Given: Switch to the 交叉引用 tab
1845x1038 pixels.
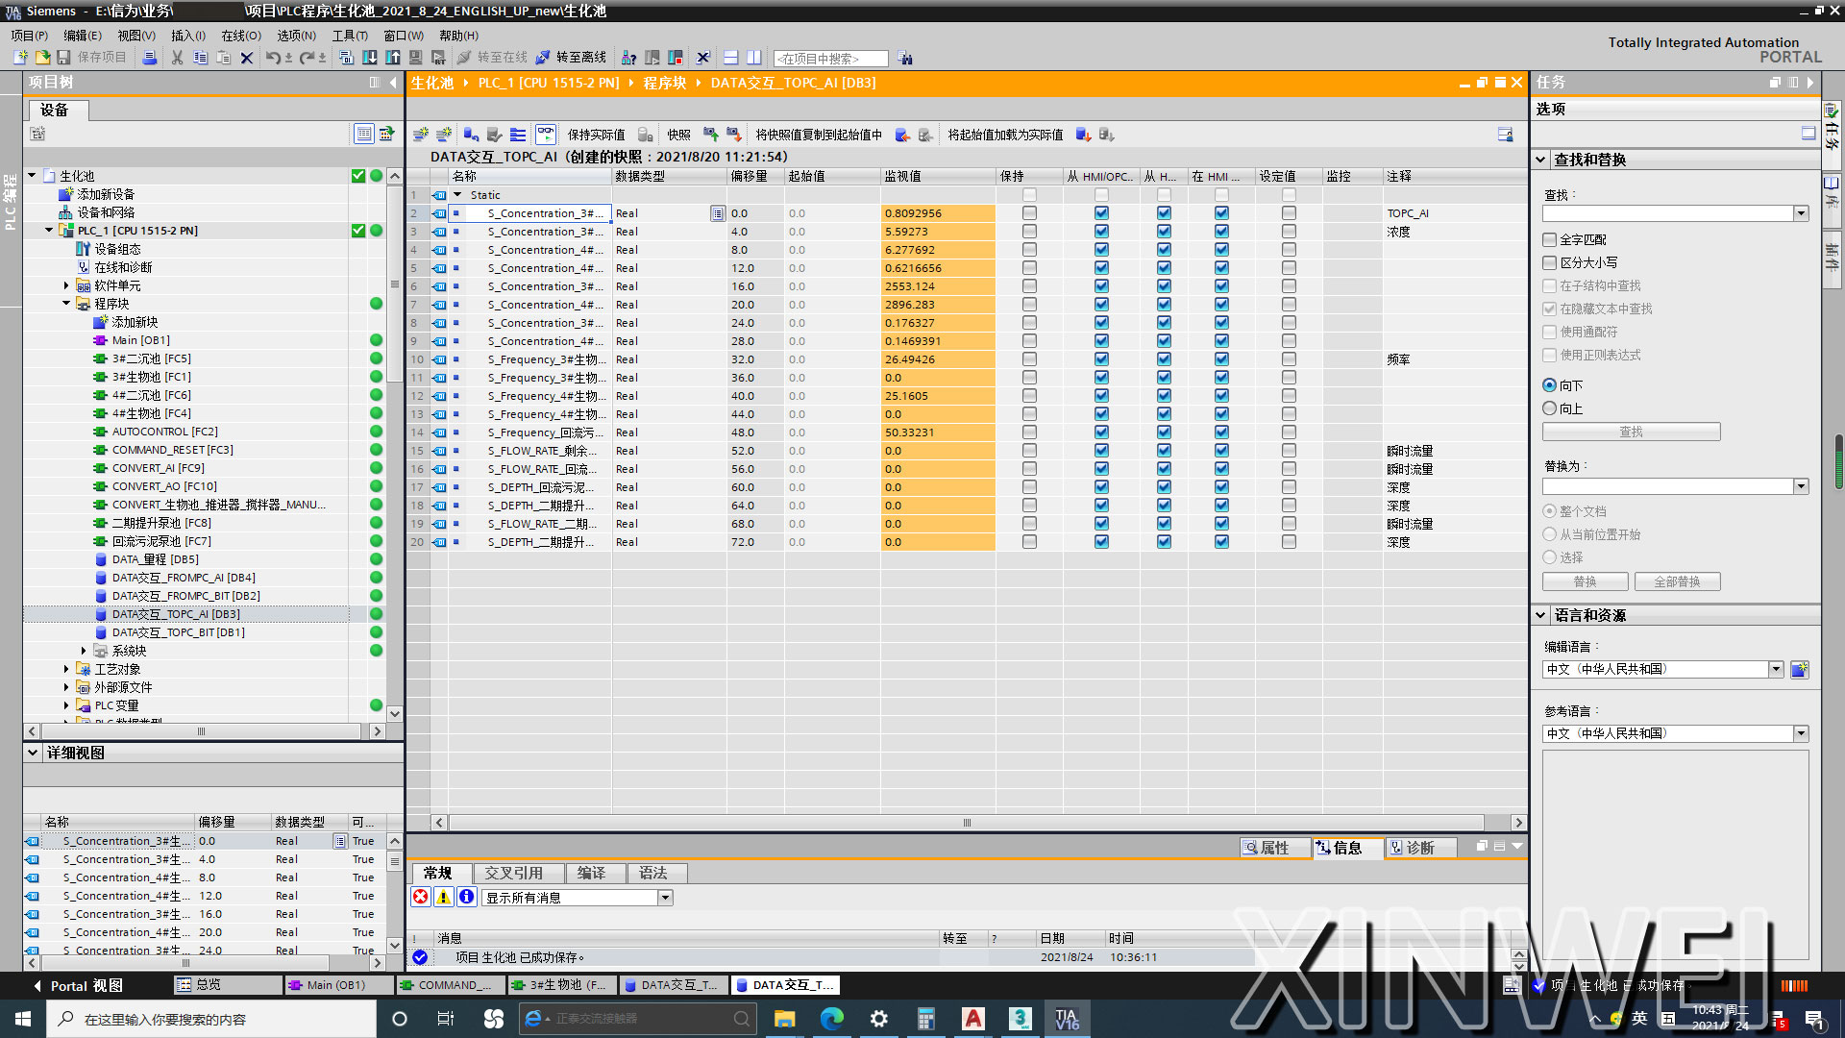Looking at the screenshot, I should tap(514, 873).
